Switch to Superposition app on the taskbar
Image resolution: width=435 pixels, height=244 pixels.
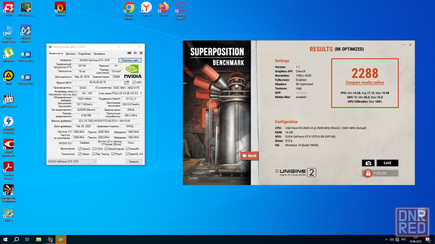(x=50, y=239)
